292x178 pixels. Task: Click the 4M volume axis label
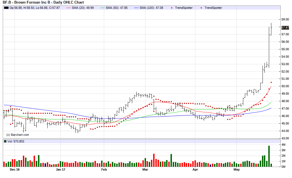point(283,145)
